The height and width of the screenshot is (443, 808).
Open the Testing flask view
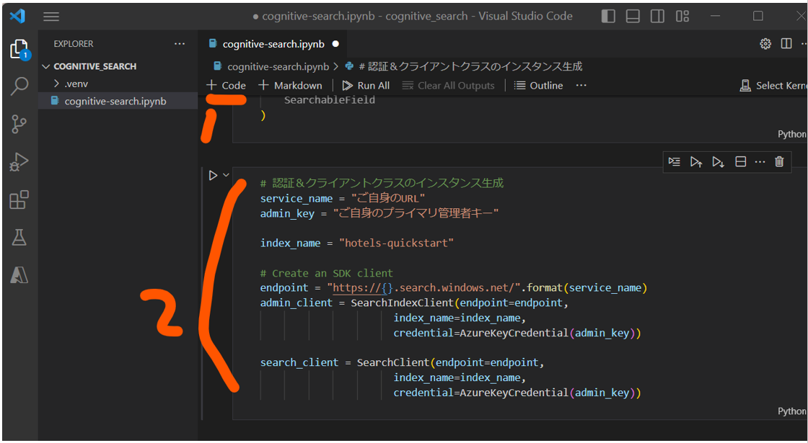point(19,238)
